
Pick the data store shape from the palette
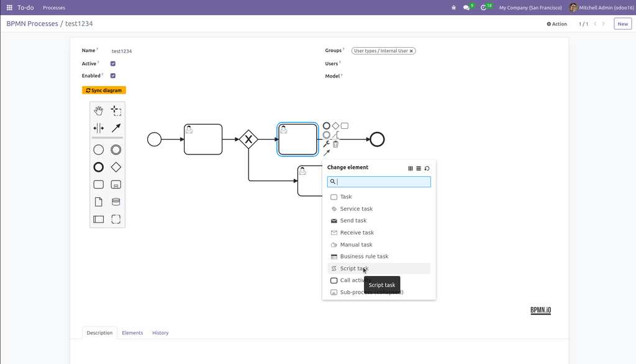116,202
